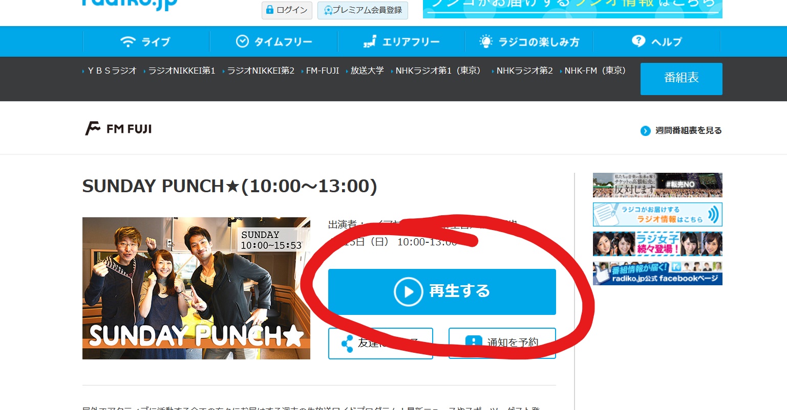Click the ログイン button with lock icon
Screen dimensions: 787x410
(287, 10)
